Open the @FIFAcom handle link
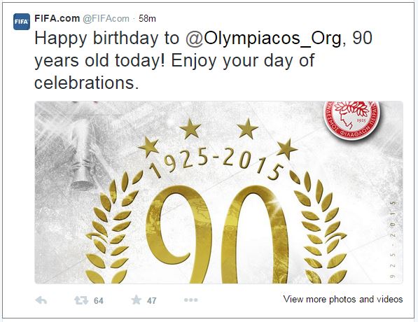418x322 pixels. (106, 19)
